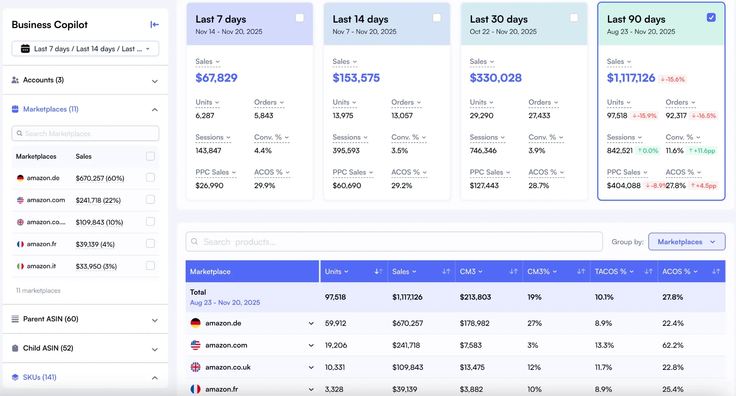Click the calendar icon in date selector
The height and width of the screenshot is (396, 736).
coord(25,49)
